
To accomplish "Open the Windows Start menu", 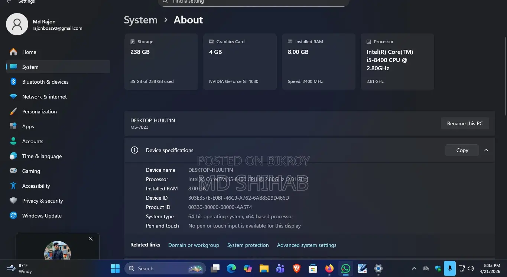I will (x=116, y=268).
